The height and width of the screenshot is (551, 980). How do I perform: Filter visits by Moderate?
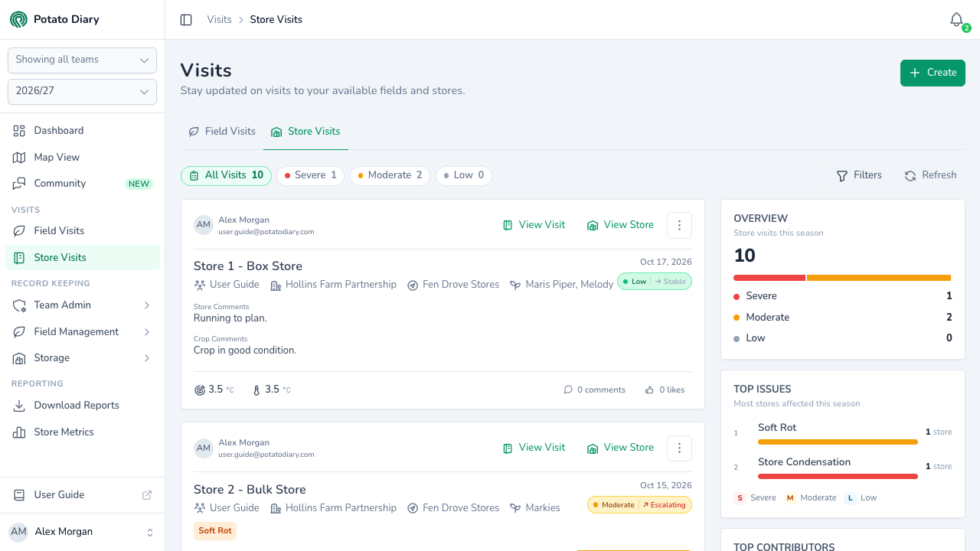(390, 176)
